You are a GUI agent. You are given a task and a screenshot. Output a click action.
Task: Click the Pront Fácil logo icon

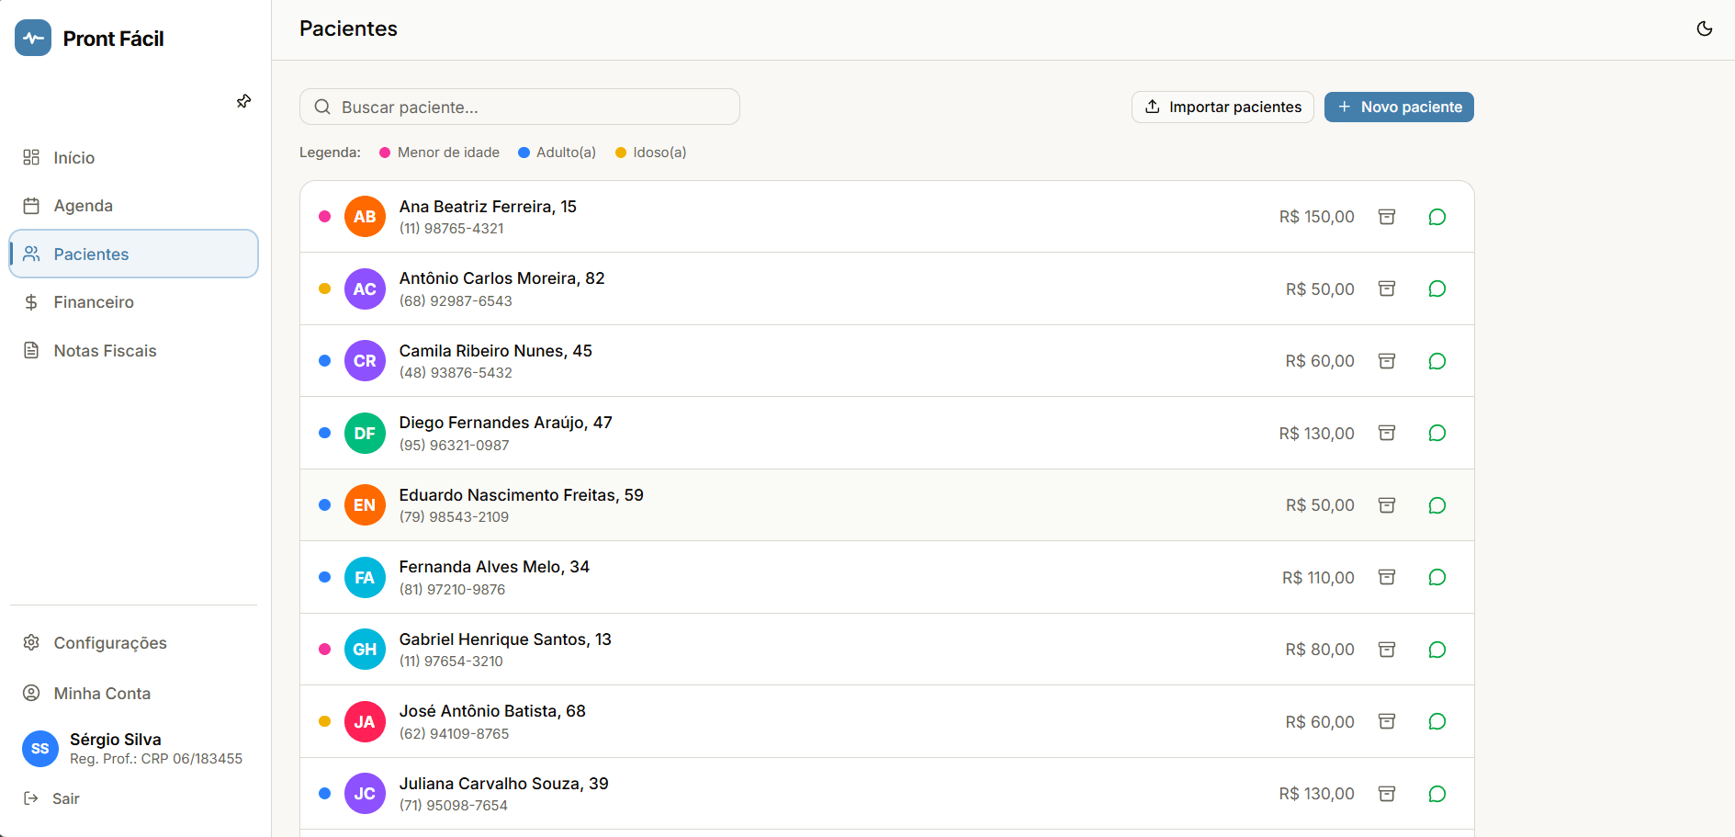[x=33, y=38]
